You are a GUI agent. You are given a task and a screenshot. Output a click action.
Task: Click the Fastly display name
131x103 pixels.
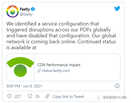[25, 9]
